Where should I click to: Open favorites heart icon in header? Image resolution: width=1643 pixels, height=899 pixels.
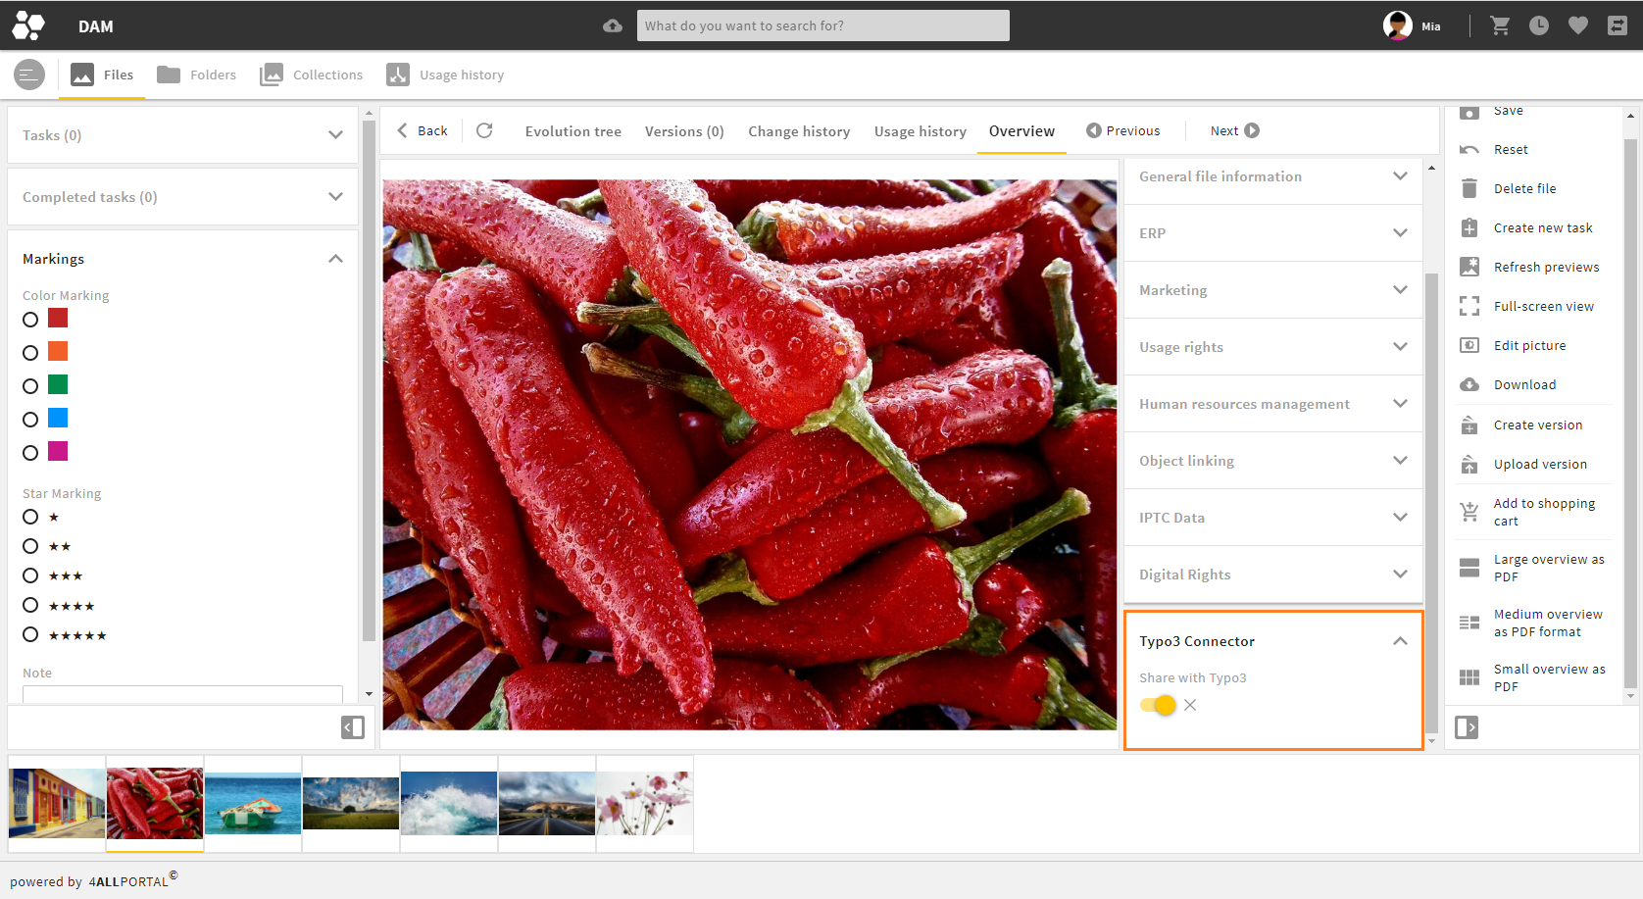[1578, 25]
